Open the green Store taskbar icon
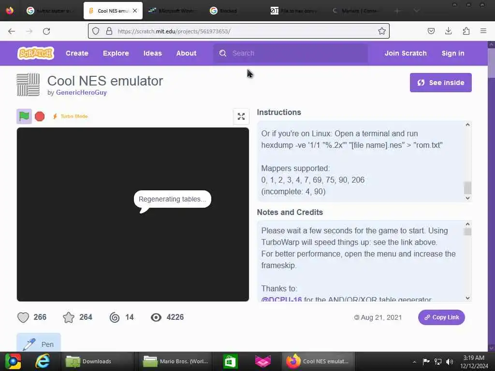This screenshot has height=371, width=495. pyautogui.click(x=230, y=361)
